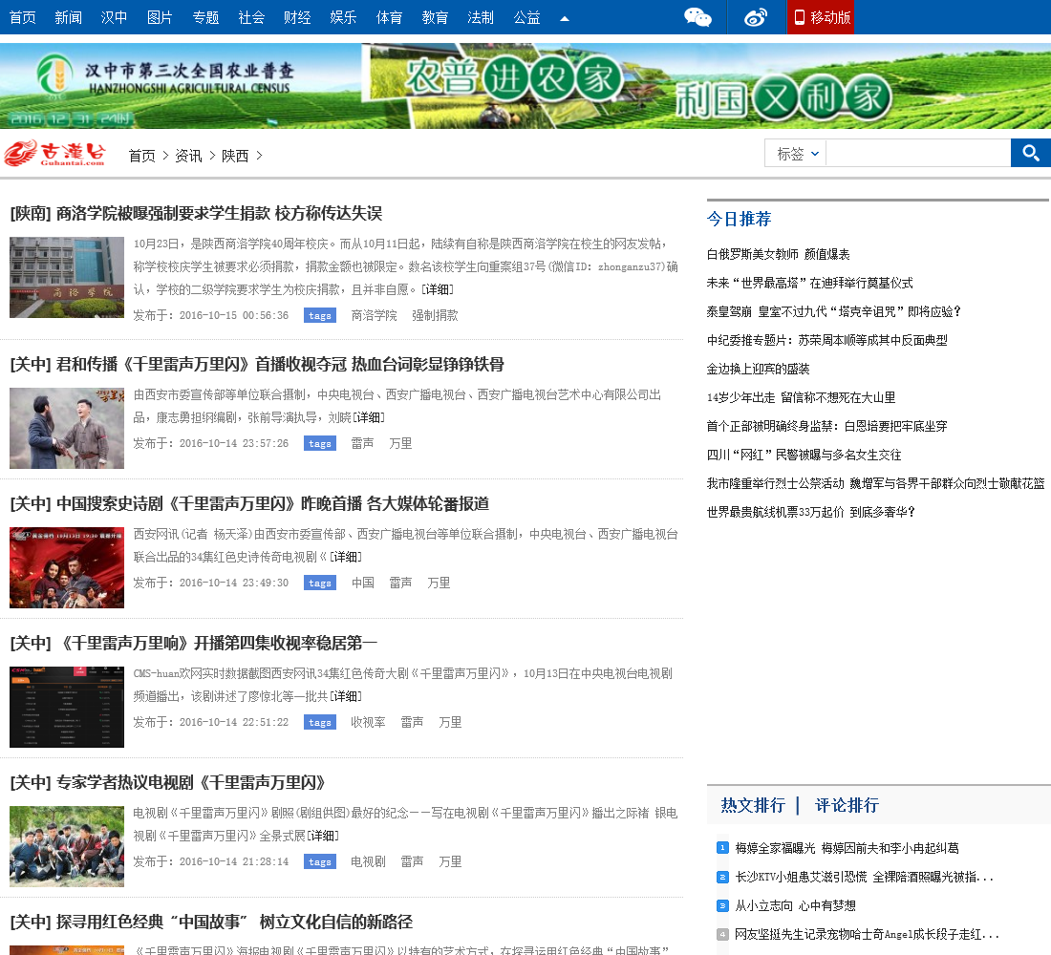
Task: Open recommended 泰皇驾崩 塔克辛诅咒 story
Action: [833, 311]
